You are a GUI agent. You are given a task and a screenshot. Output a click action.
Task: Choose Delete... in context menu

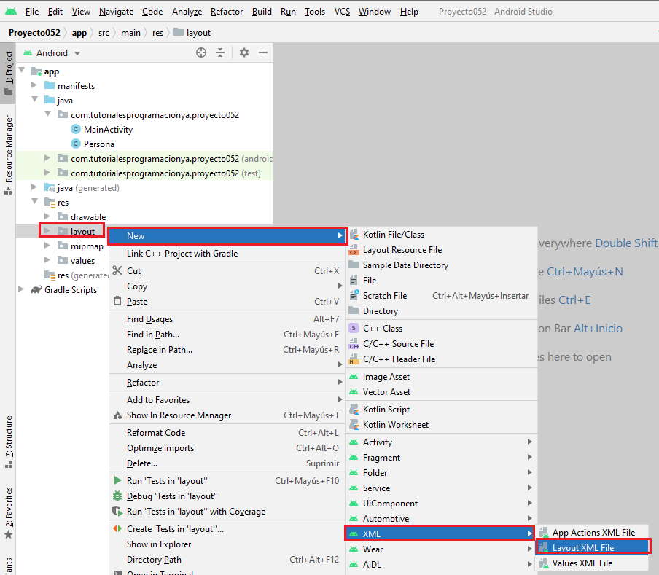(x=227, y=463)
